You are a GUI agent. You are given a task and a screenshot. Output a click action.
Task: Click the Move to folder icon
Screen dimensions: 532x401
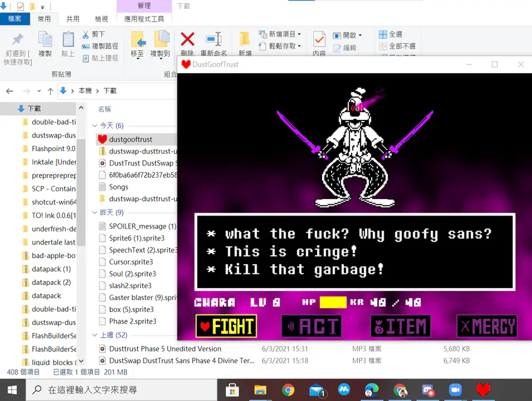click(x=138, y=39)
